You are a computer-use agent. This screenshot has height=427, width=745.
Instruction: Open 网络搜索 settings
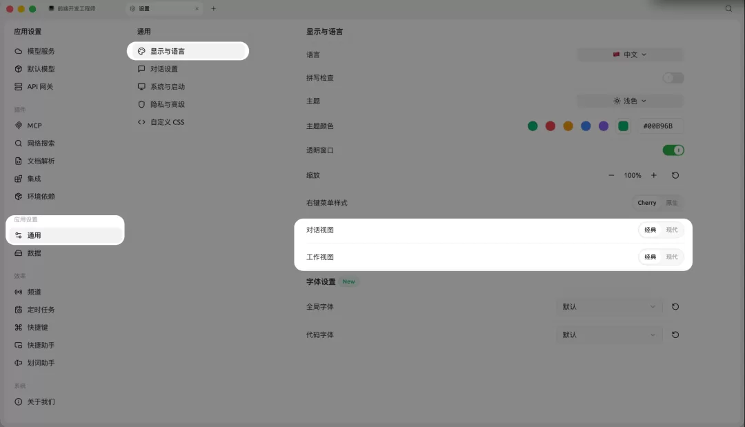[65, 143]
